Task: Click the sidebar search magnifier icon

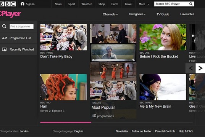Action: point(4,26)
